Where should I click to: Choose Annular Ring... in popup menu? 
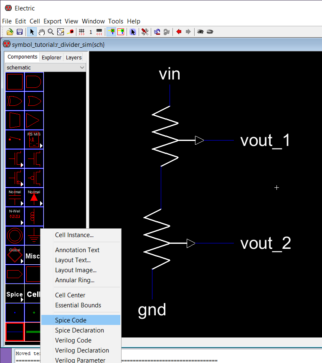[x=81, y=280]
